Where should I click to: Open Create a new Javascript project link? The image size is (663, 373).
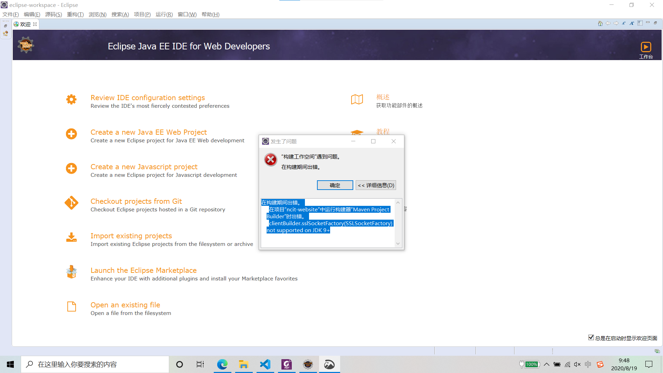[x=144, y=167]
